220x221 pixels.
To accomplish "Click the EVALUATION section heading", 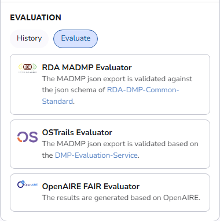I will click(x=36, y=17).
